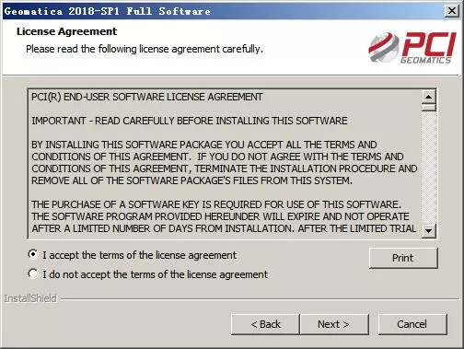
Task: Click the license text scrollbar thumb
Action: tap(429, 108)
